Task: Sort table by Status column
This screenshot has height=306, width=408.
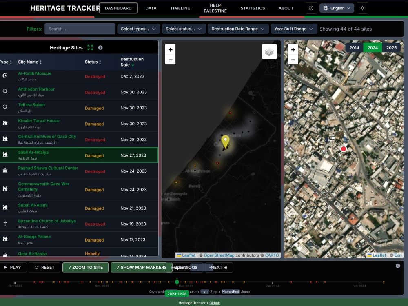Action: [x=93, y=62]
